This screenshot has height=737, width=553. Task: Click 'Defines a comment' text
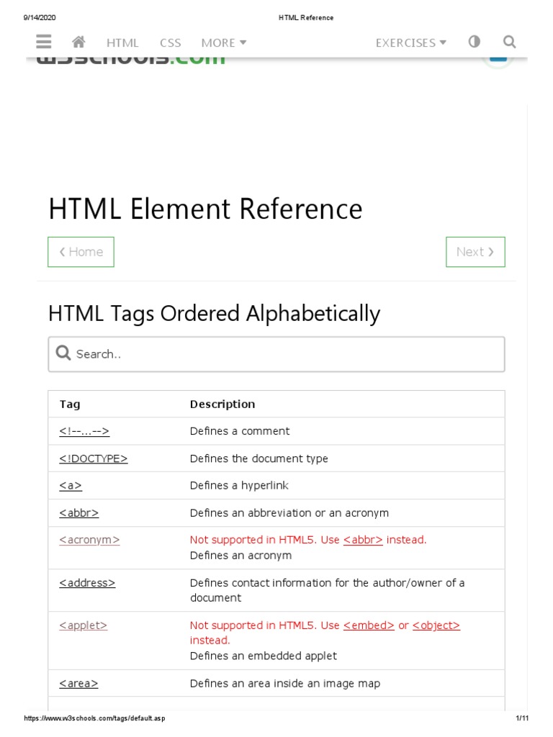point(240,431)
